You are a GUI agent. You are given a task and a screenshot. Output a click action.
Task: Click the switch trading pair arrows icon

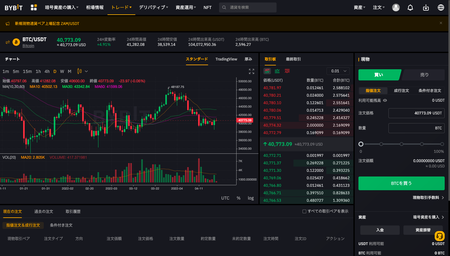[x=8, y=42]
